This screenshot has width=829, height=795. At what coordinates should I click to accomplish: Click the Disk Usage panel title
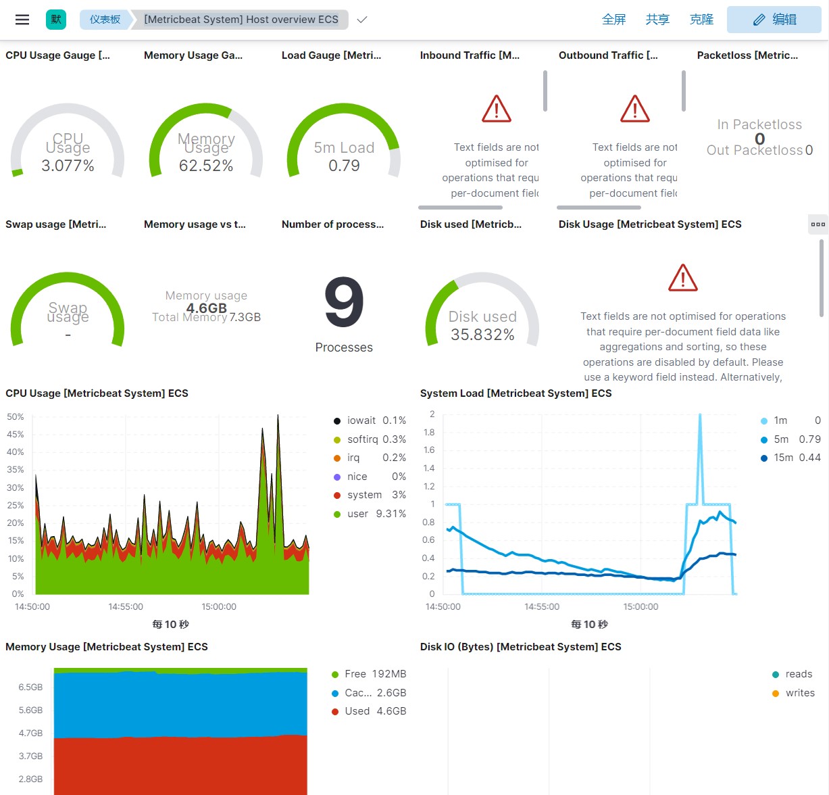[x=650, y=224]
